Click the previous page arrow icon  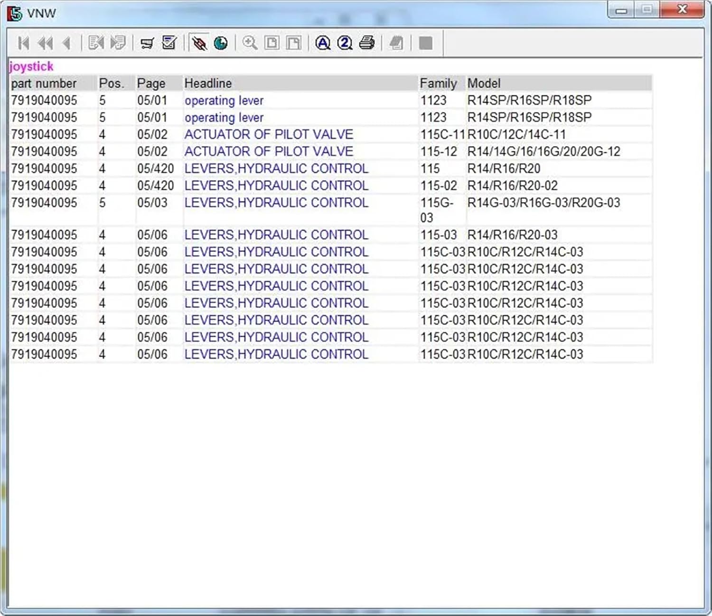66,44
